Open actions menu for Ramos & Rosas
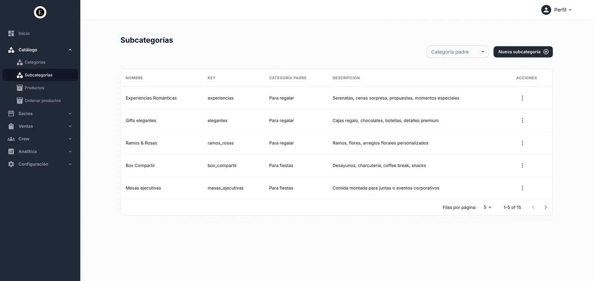 522,143
